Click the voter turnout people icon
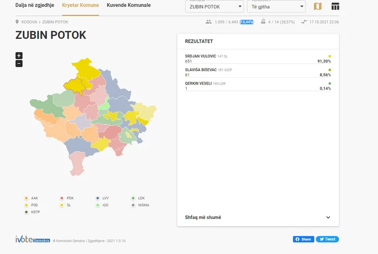This screenshot has width=378, height=254. coord(209,22)
